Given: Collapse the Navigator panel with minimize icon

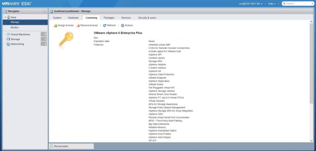Looking at the screenshot, I should 45,11.
